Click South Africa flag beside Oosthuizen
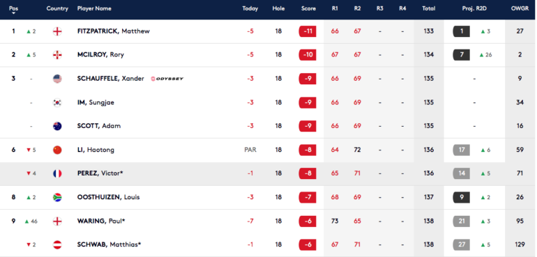This screenshot has width=537, height=257. coord(57,198)
